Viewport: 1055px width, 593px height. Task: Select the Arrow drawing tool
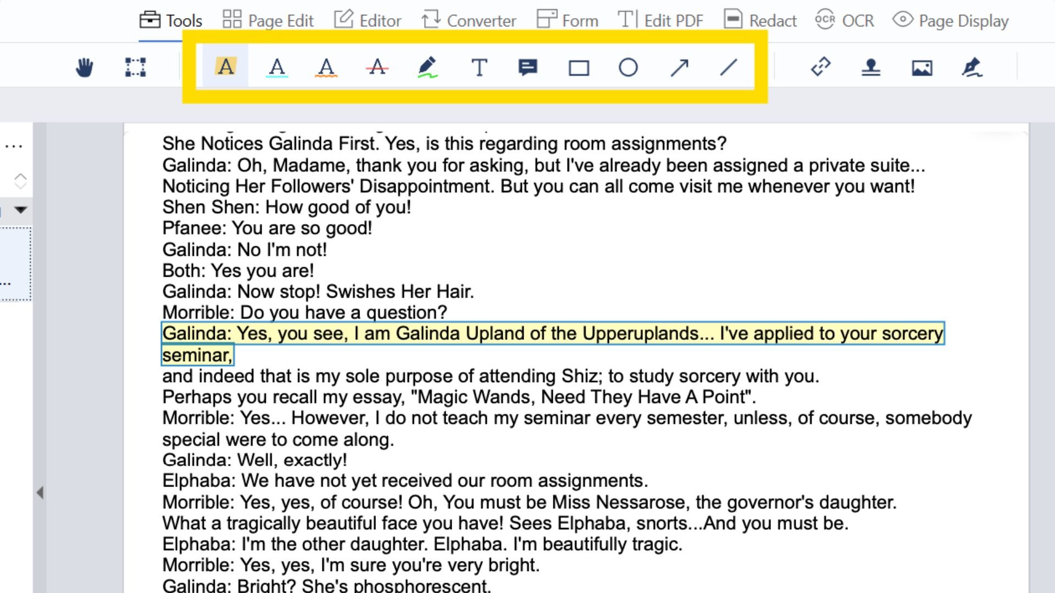click(679, 68)
